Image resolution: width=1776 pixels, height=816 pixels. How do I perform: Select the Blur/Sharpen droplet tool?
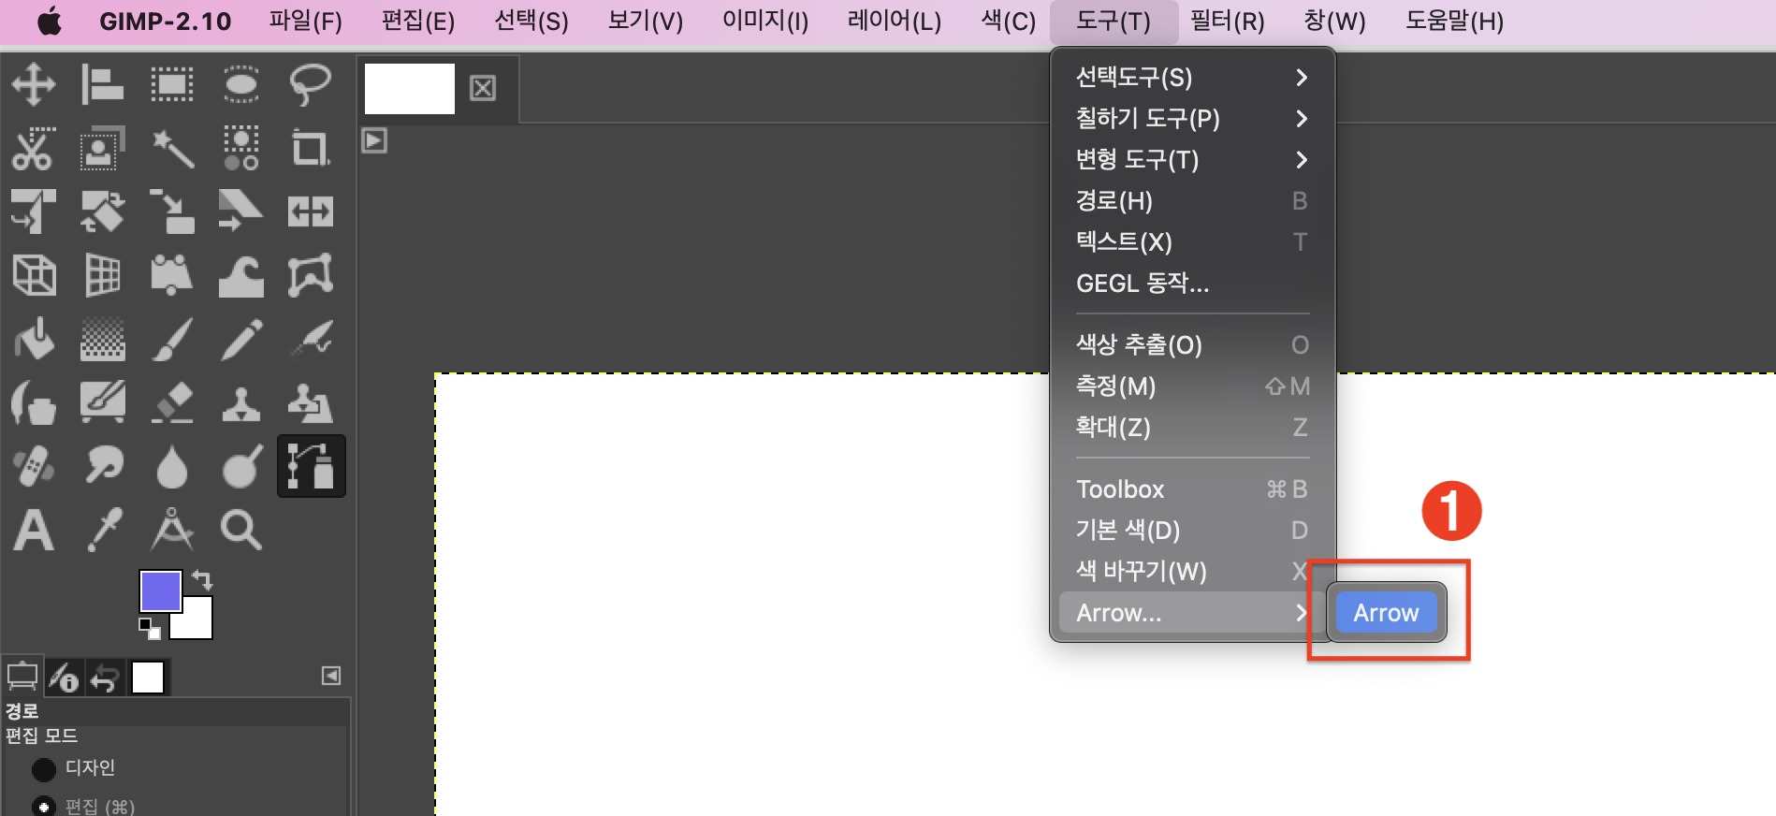click(172, 466)
